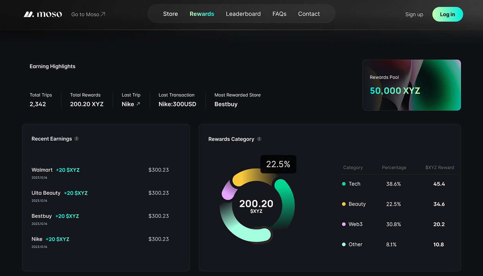Click the arrow next to Nike under Last Trip
This screenshot has width=483, height=276.
click(137, 104)
